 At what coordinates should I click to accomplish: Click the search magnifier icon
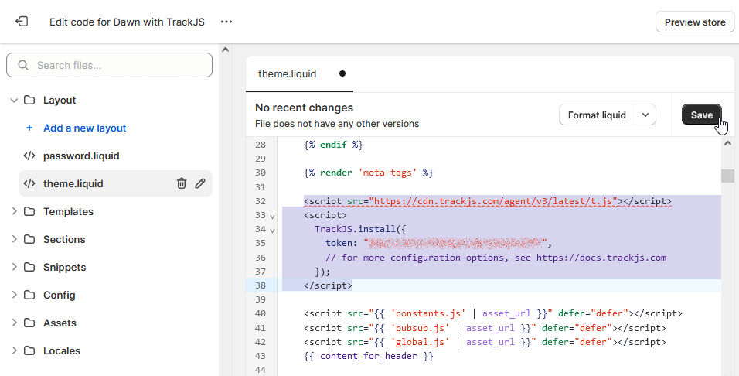pos(23,65)
